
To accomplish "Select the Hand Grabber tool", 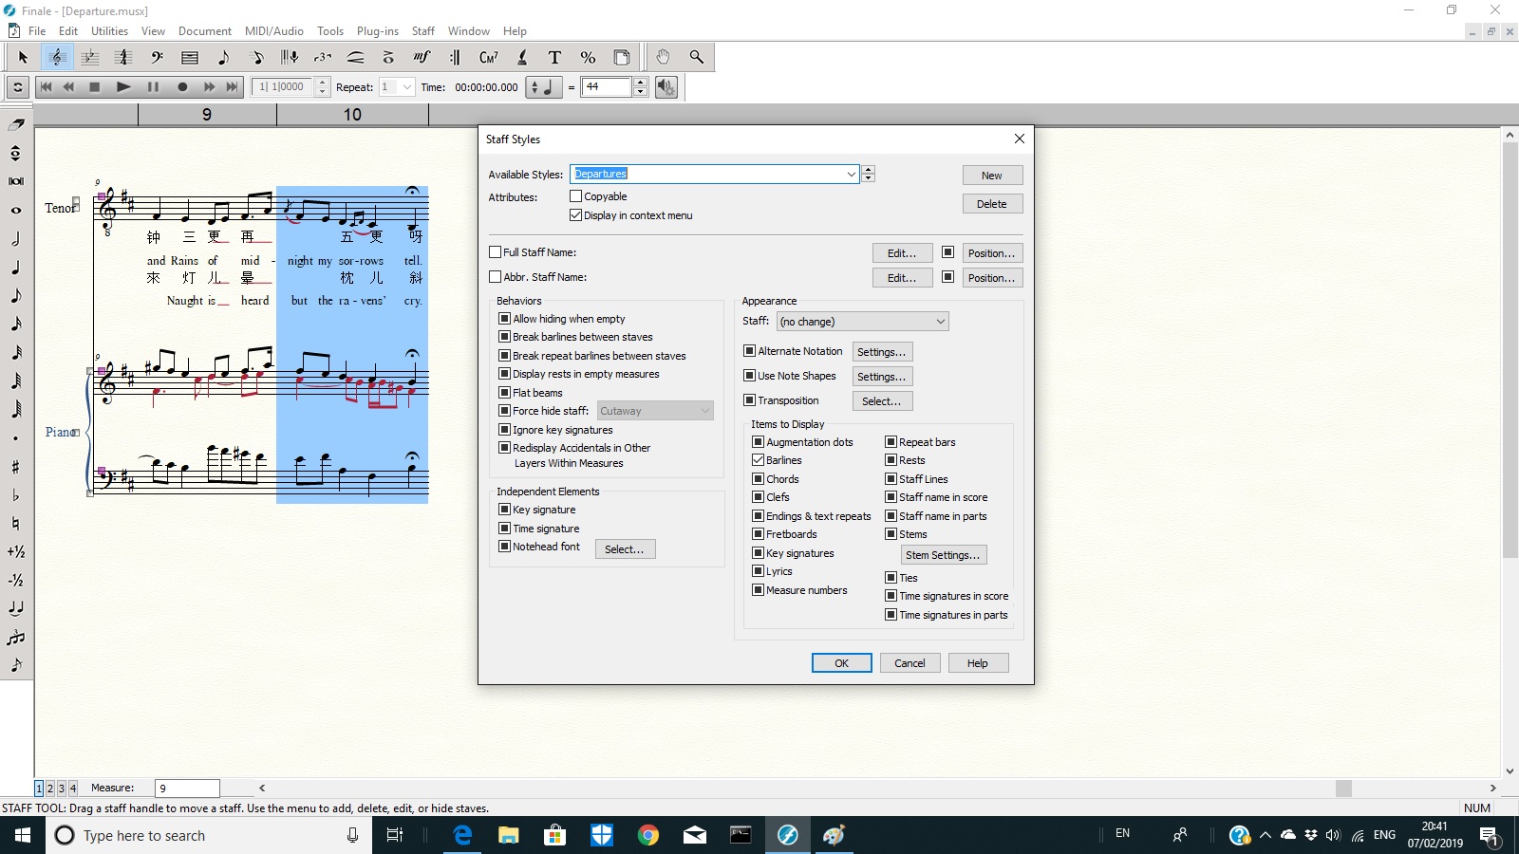I will click(x=663, y=57).
